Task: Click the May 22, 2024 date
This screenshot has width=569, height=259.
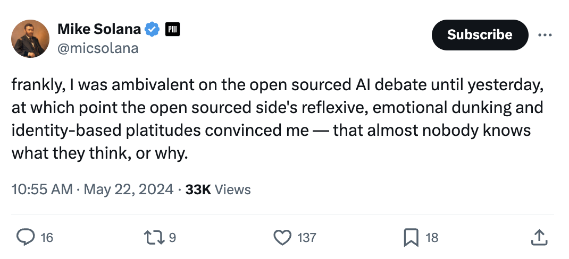Action: point(128,189)
